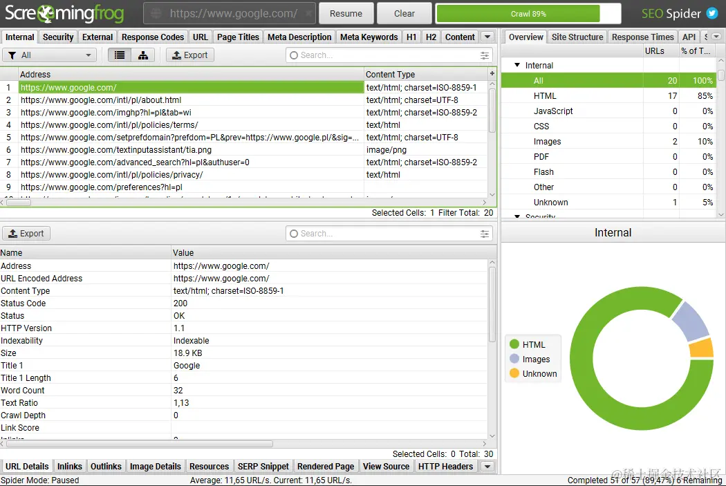The image size is (726, 486).
Task: Click the upper Search input field
Action: click(x=389, y=55)
